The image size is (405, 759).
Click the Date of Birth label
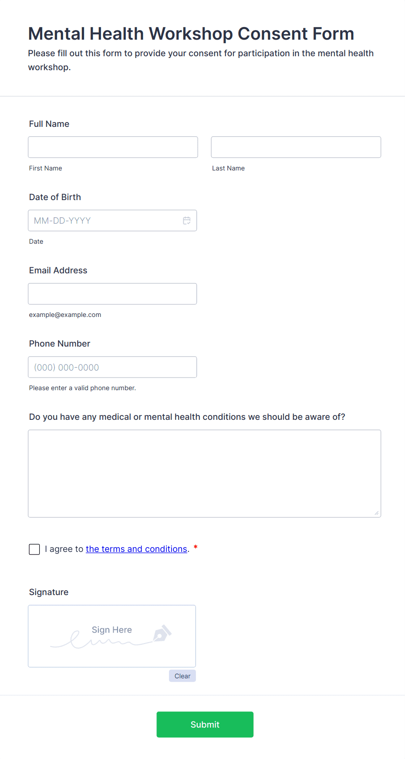(x=55, y=197)
